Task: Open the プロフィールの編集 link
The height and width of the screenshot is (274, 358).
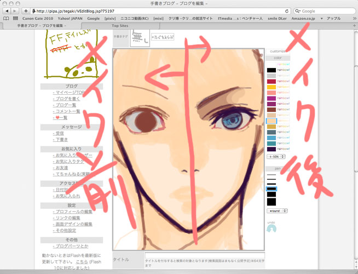Action: coord(73,212)
